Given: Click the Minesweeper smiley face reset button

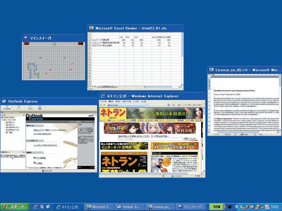Looking at the screenshot, I should click(x=54, y=44).
